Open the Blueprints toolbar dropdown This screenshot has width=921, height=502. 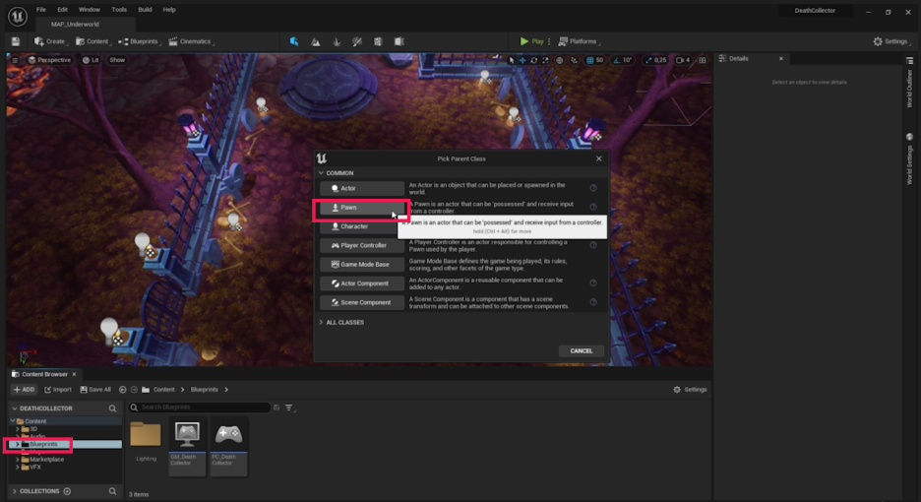pyautogui.click(x=139, y=41)
